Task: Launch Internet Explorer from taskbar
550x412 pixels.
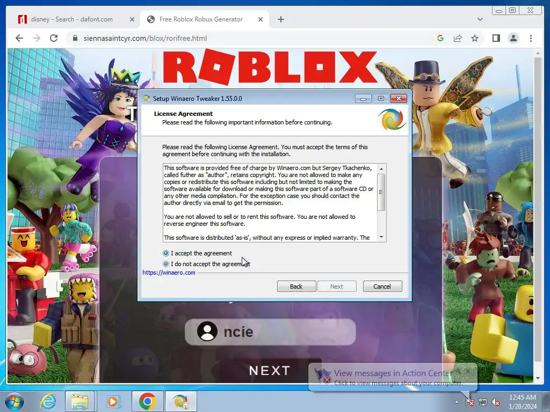Action: 48,401
